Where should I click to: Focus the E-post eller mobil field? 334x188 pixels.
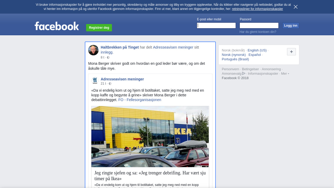216,25
